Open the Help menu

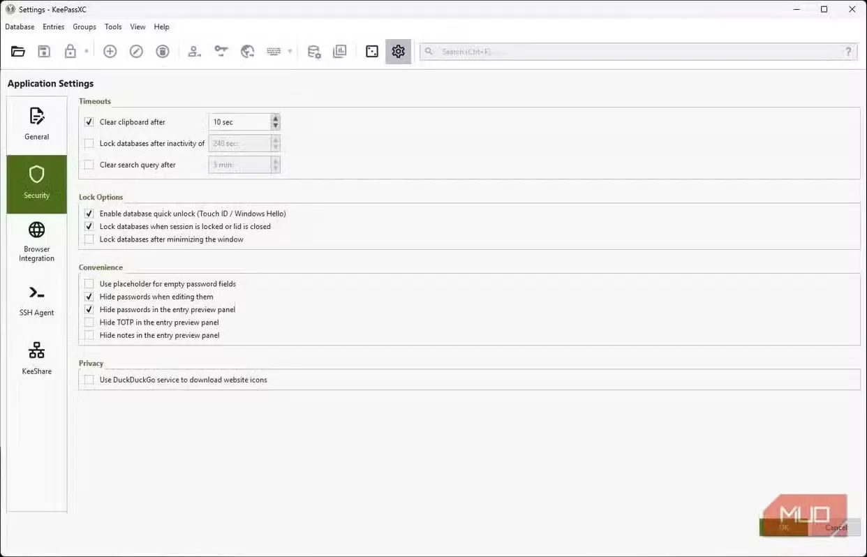click(x=161, y=27)
